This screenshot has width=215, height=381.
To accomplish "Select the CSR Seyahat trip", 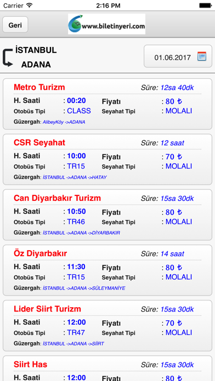I will (107, 159).
